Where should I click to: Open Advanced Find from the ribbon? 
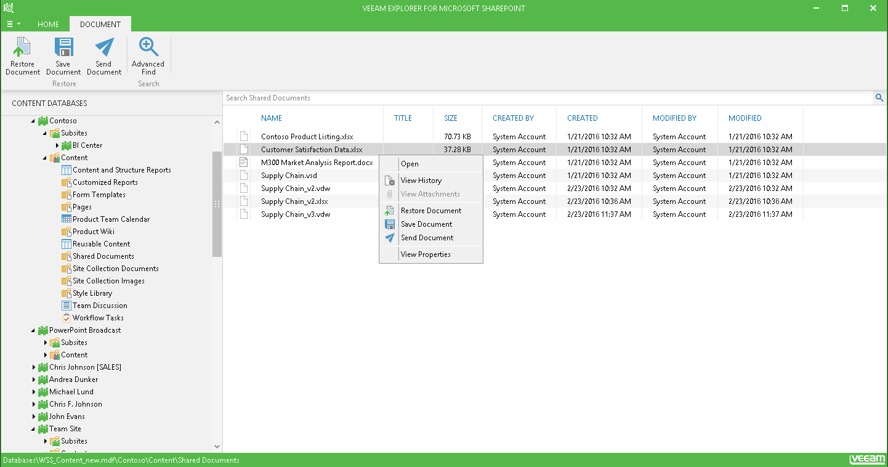click(x=148, y=56)
